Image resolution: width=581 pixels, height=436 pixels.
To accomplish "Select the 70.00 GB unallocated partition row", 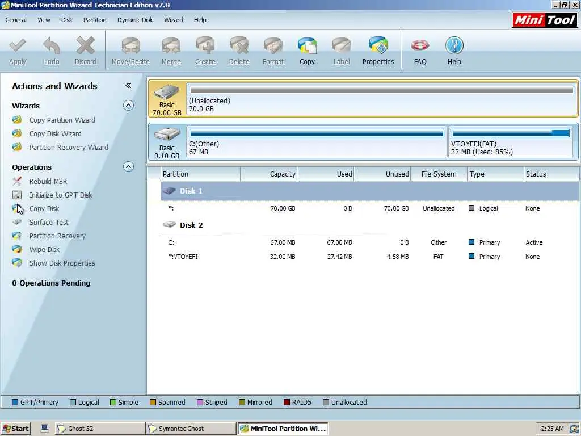I will click(370, 208).
